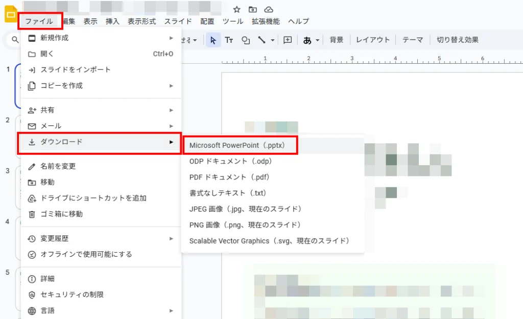Click the star icon to bookmark presentation

tap(236, 9)
